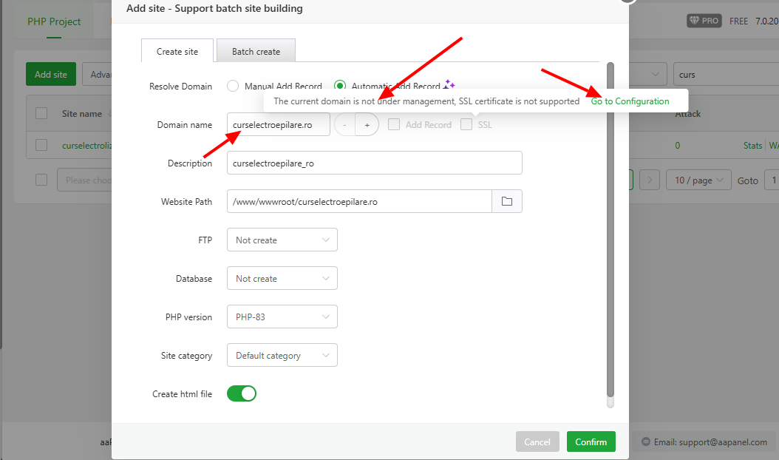Select the Manual Add Record radio button
Image resolution: width=779 pixels, height=460 pixels.
point(233,86)
